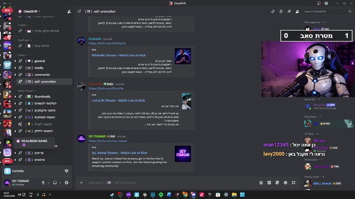The image size is (355, 199).
Task: Open the Threads icon in channel header
Action: pos(273,11)
